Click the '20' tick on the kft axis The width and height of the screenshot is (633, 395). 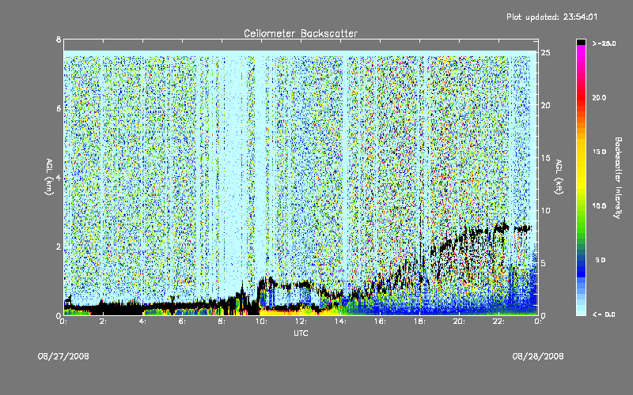(x=545, y=105)
